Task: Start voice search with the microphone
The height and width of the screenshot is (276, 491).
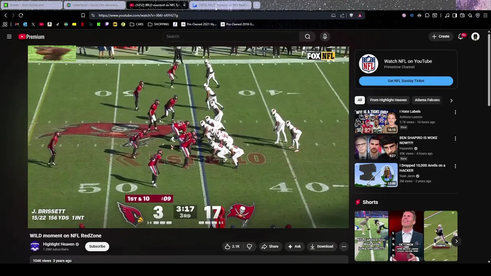Action: click(325, 36)
